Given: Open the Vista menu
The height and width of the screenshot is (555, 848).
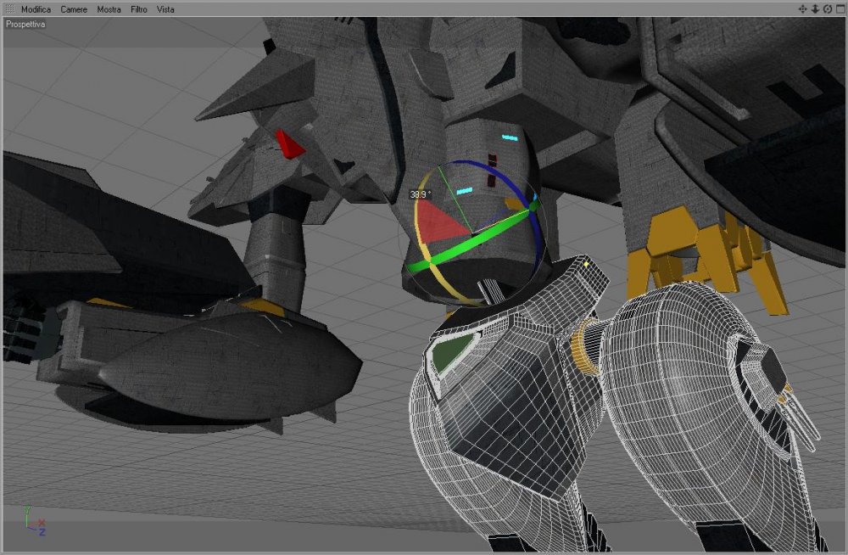Looking at the screenshot, I should (x=165, y=9).
